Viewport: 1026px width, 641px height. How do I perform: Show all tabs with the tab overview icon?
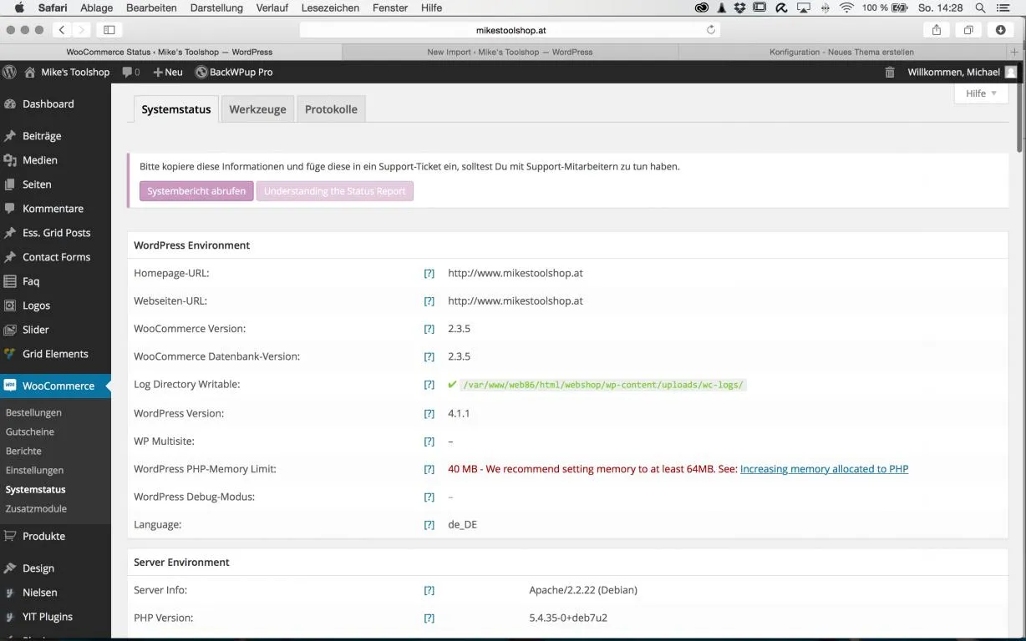pos(968,29)
